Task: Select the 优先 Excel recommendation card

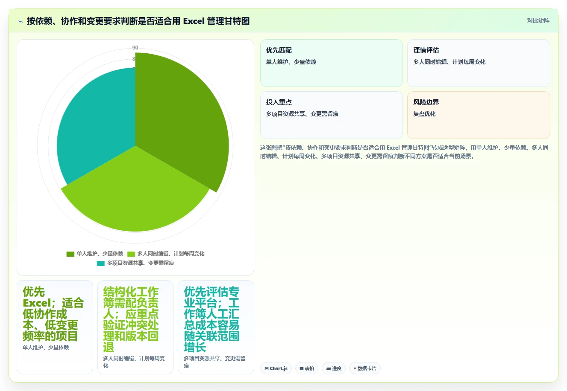Action: [55, 327]
